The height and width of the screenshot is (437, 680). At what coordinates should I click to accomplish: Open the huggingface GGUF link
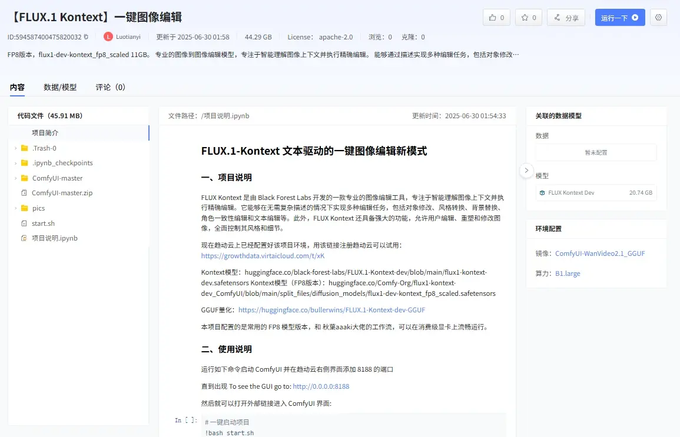(x=332, y=310)
